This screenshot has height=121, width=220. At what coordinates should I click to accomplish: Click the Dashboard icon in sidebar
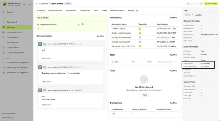click(4, 22)
